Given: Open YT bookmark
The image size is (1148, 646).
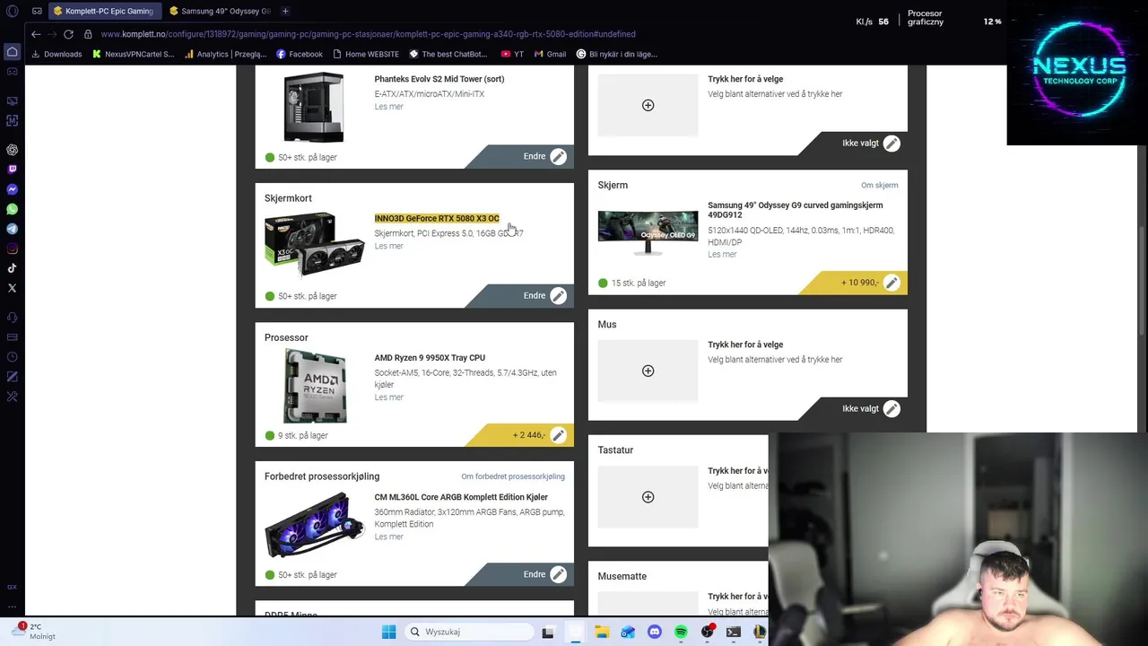Looking at the screenshot, I should point(512,54).
